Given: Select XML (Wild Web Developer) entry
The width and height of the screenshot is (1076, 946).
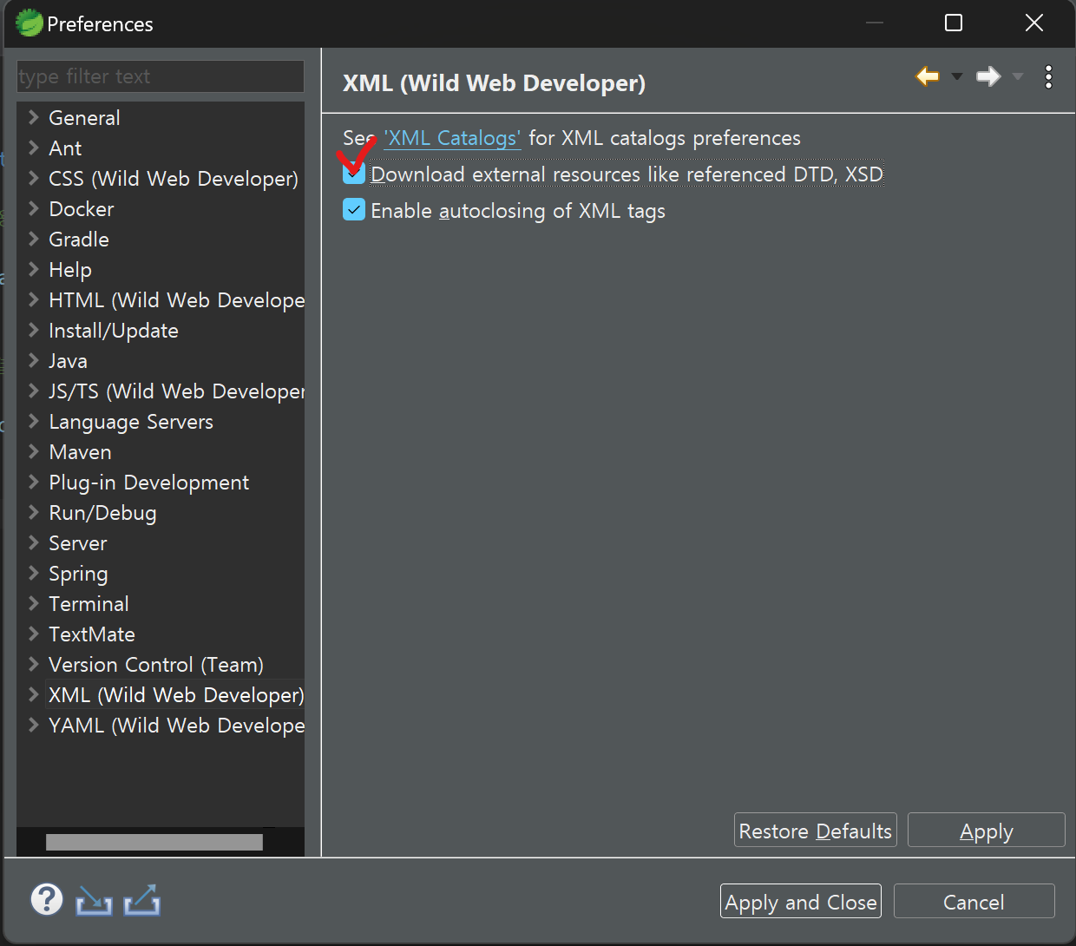Looking at the screenshot, I should (x=176, y=695).
